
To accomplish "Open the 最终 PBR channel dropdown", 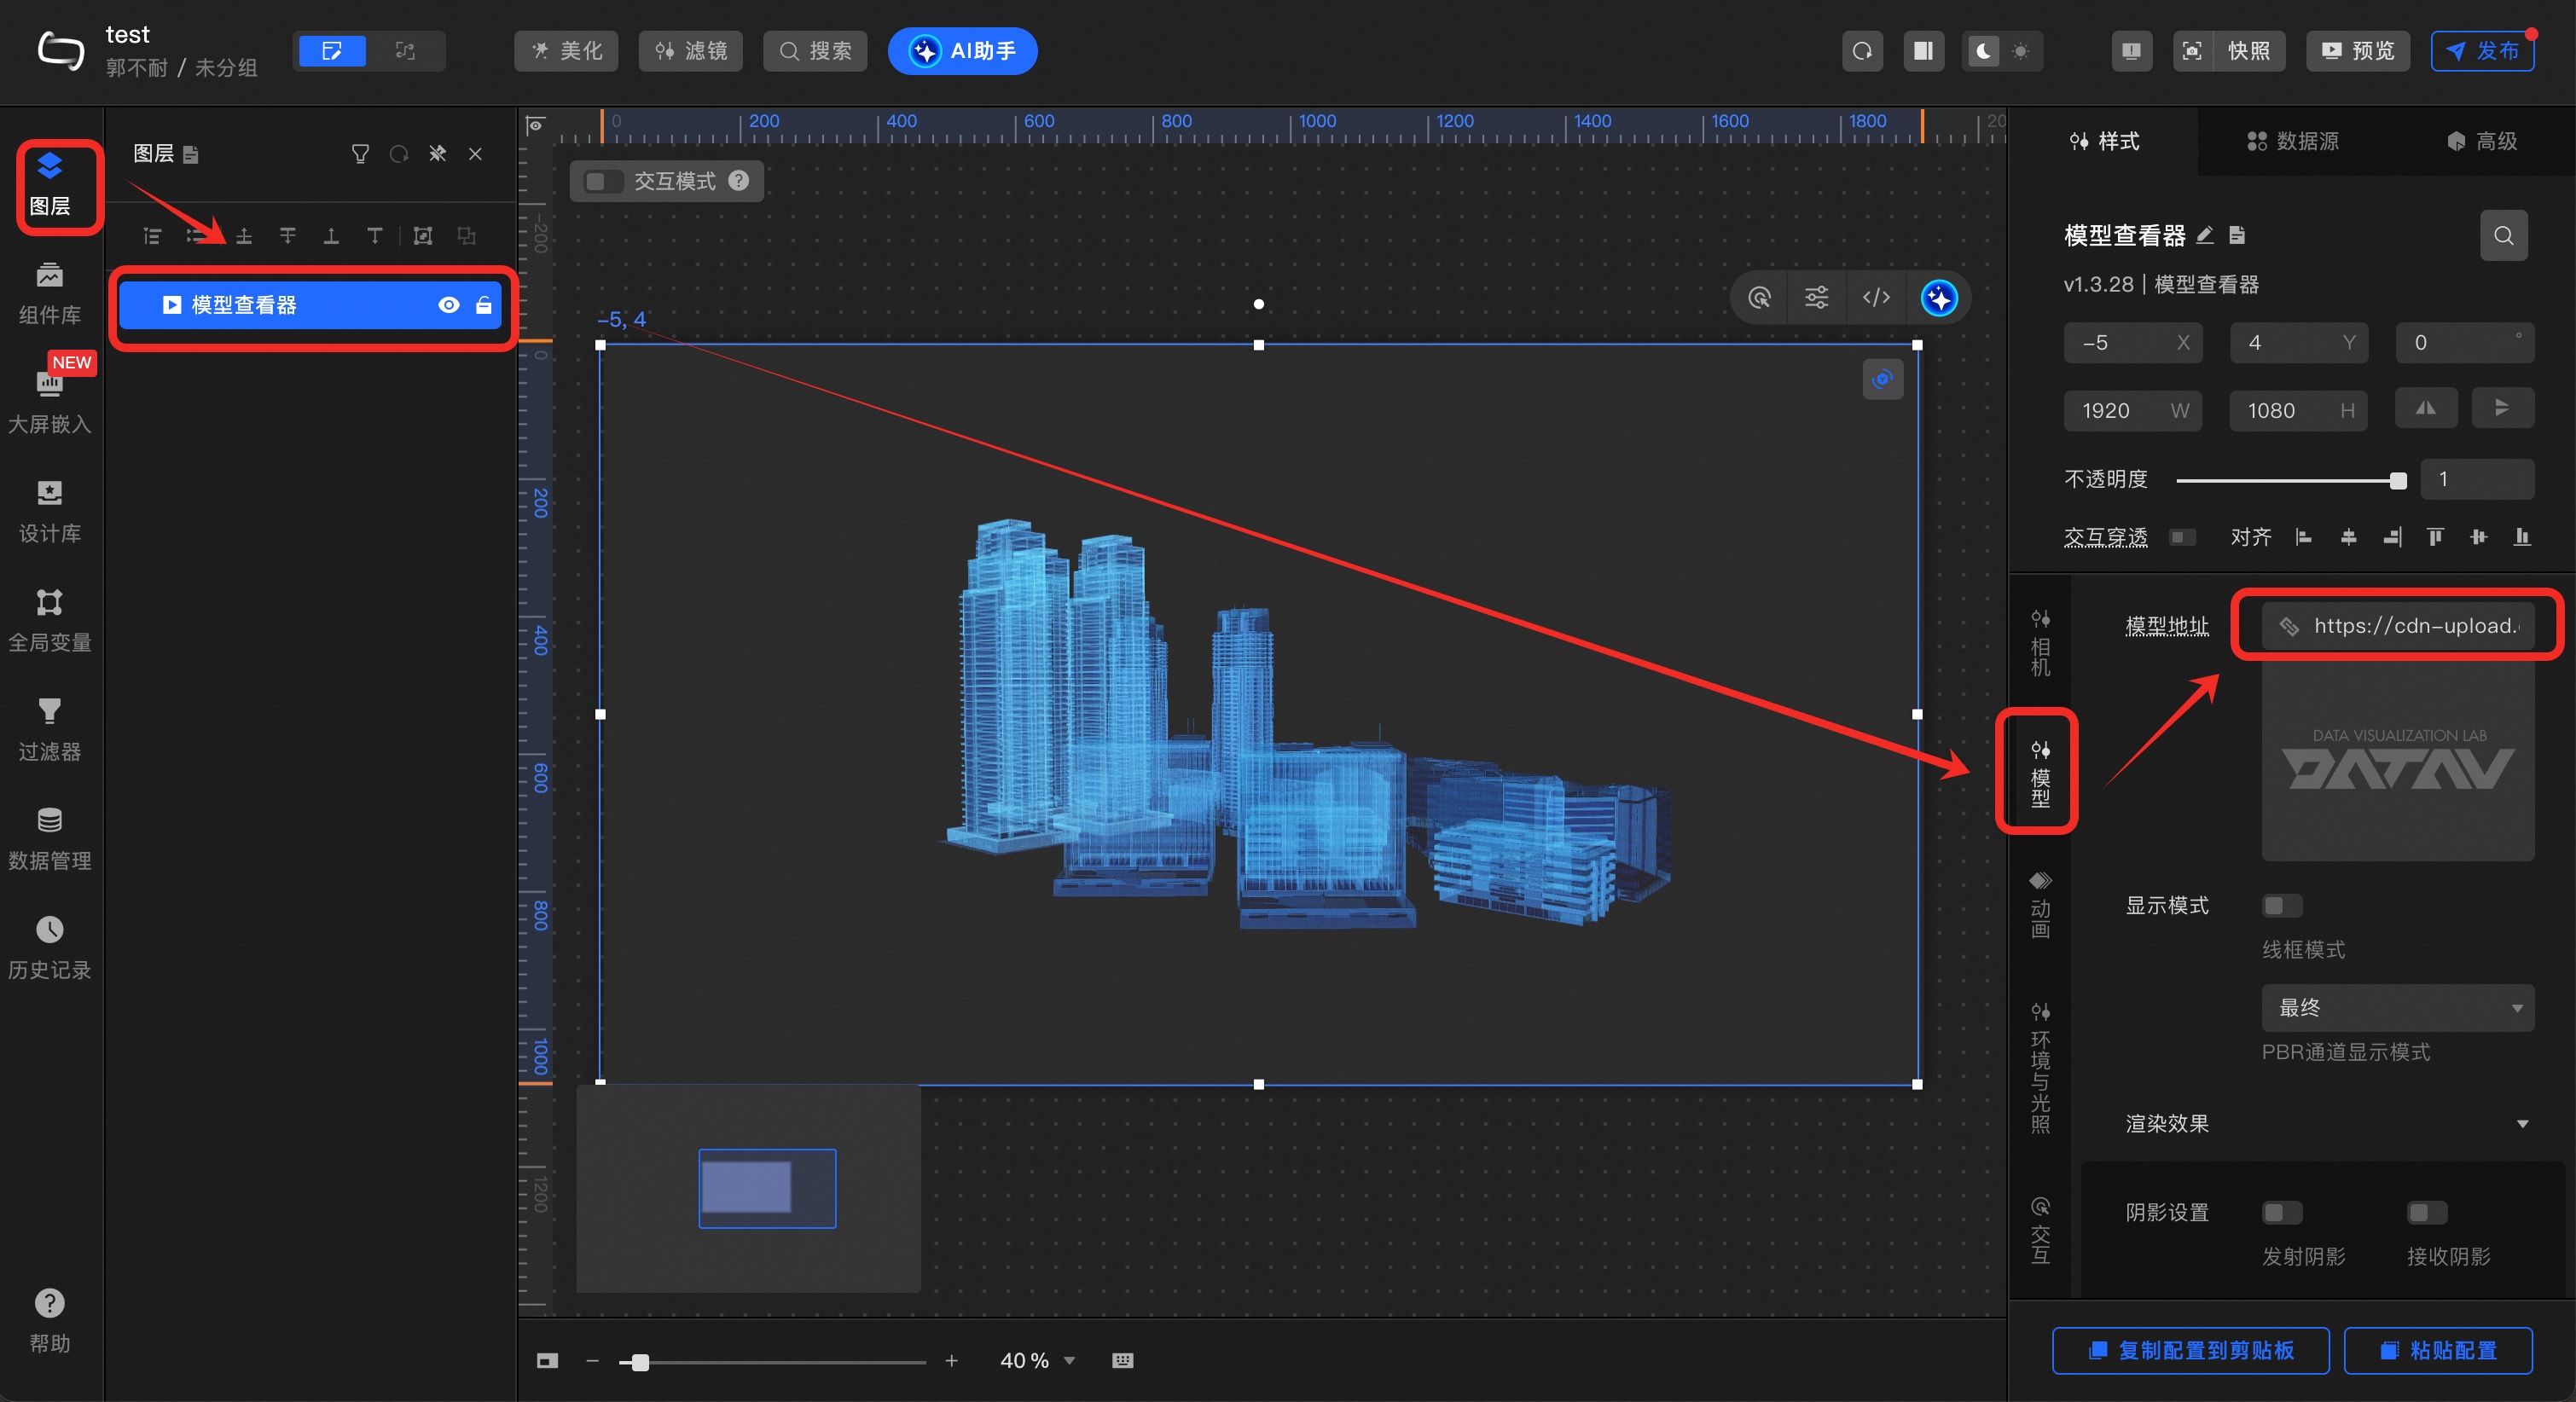I will click(2397, 1008).
